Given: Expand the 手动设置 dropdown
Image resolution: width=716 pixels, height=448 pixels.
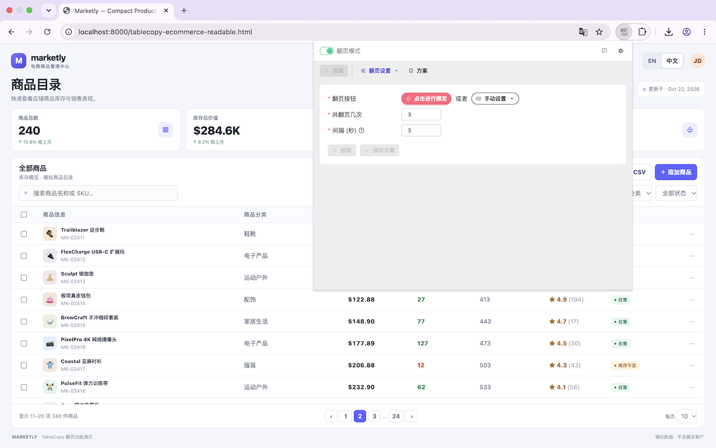Looking at the screenshot, I should pyautogui.click(x=495, y=99).
